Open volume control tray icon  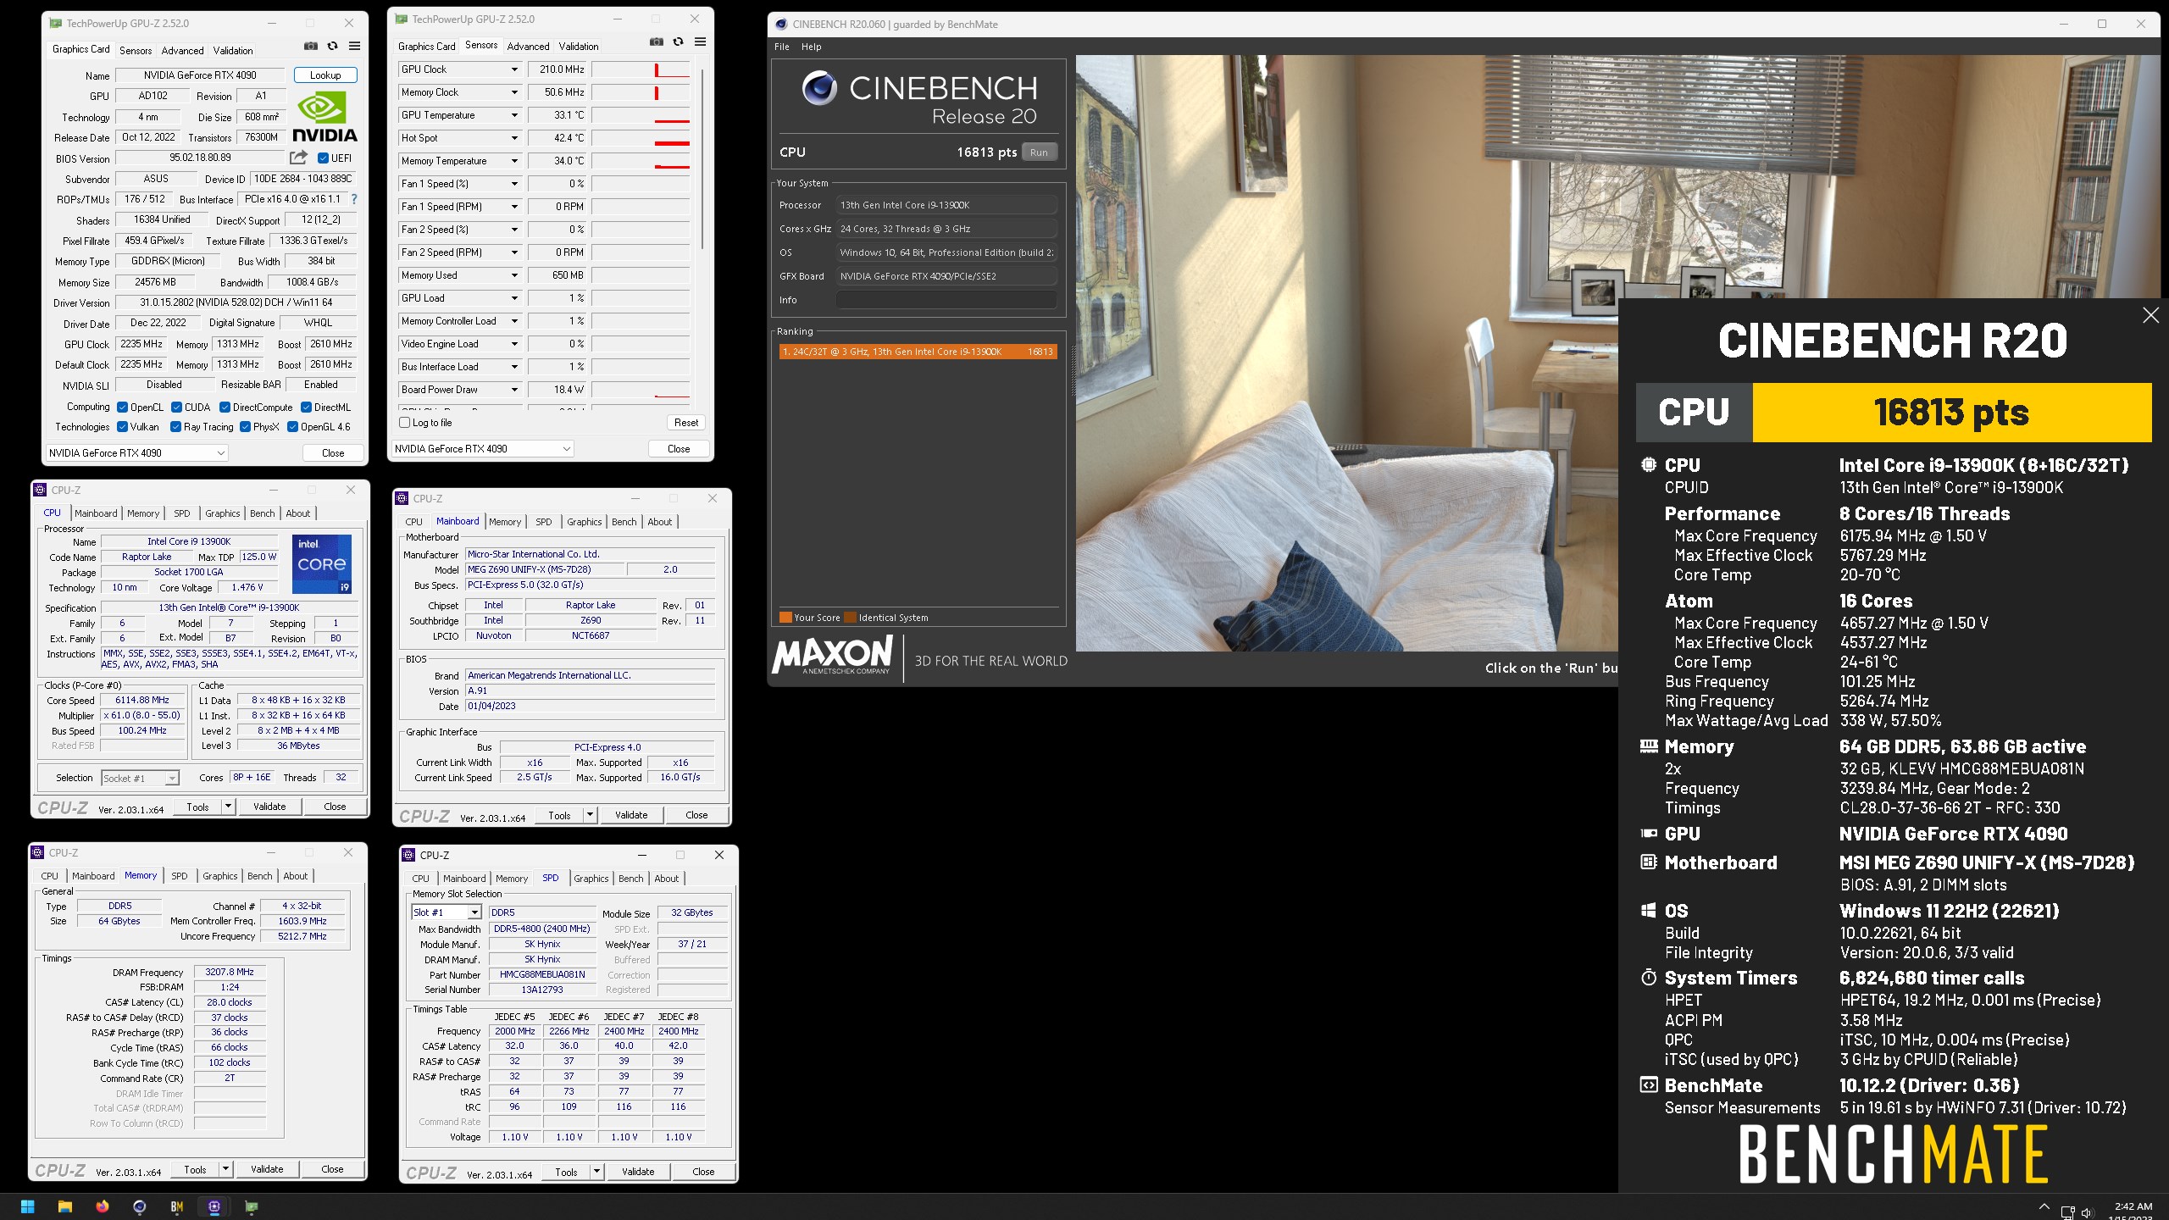click(2087, 1212)
